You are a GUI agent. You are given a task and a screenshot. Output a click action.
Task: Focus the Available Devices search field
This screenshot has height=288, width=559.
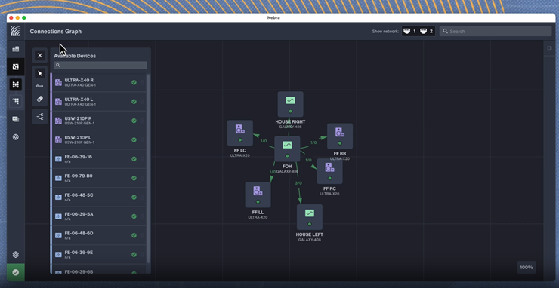click(x=100, y=65)
